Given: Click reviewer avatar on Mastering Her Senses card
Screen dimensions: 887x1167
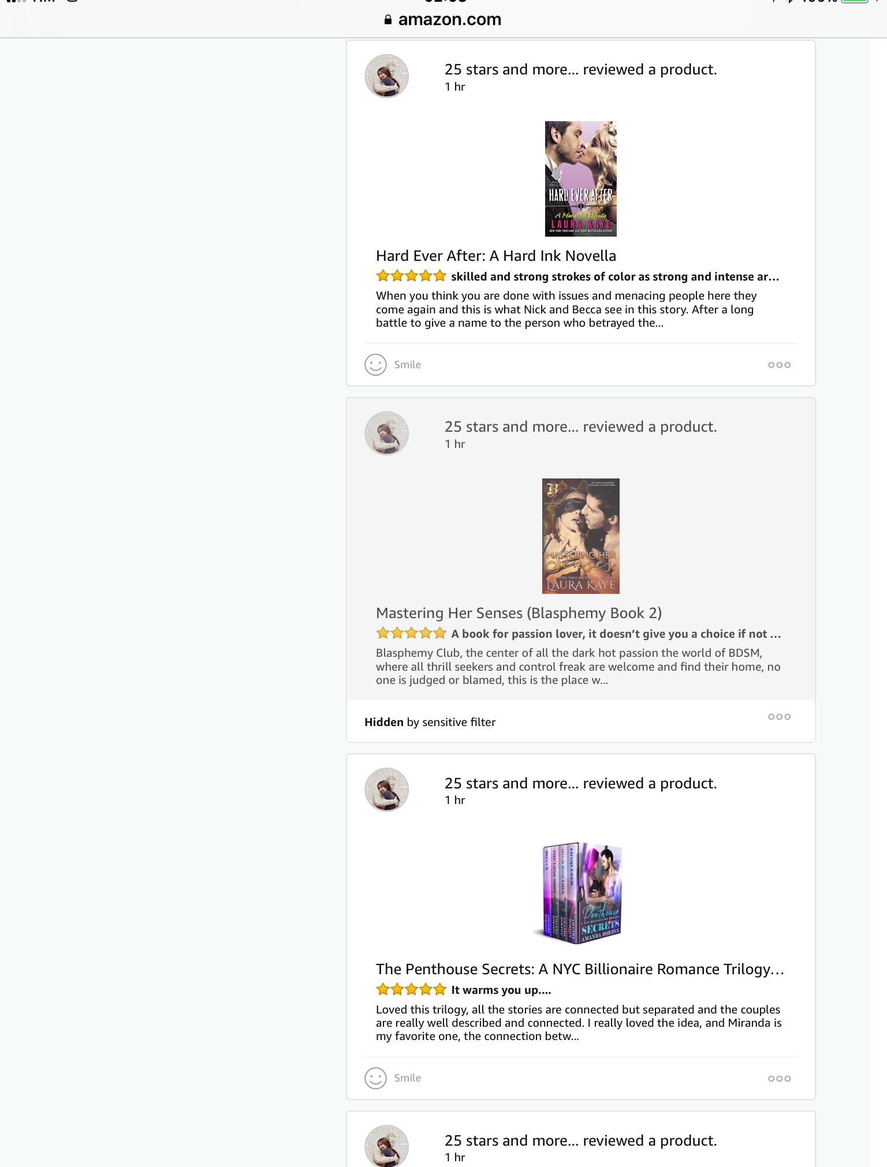Looking at the screenshot, I should coord(386,433).
